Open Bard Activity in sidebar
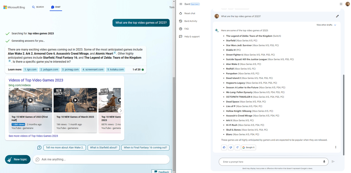Viewport: 351px width, 173px height. click(190, 21)
